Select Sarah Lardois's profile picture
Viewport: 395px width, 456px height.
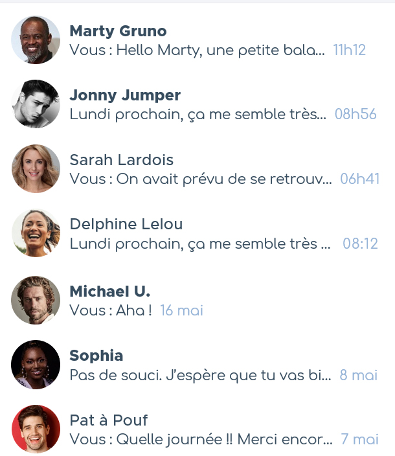36,169
